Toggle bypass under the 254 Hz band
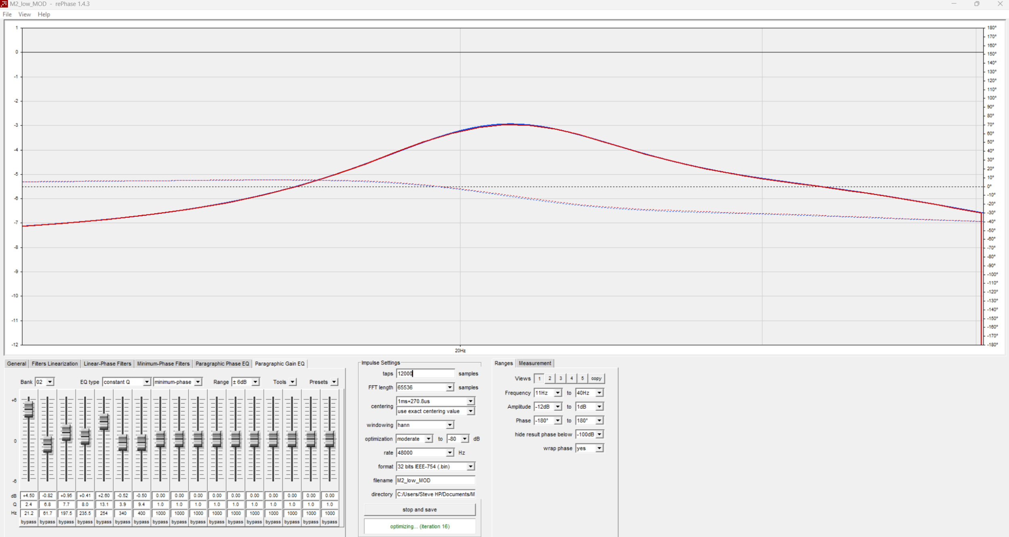The width and height of the screenshot is (1009, 537). (x=104, y=522)
